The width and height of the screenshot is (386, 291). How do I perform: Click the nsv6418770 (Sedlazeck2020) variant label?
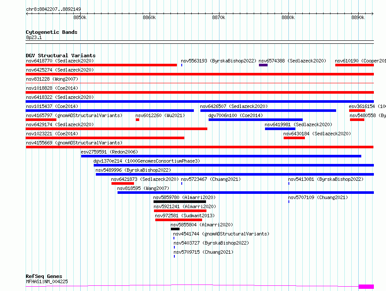(x=60, y=61)
